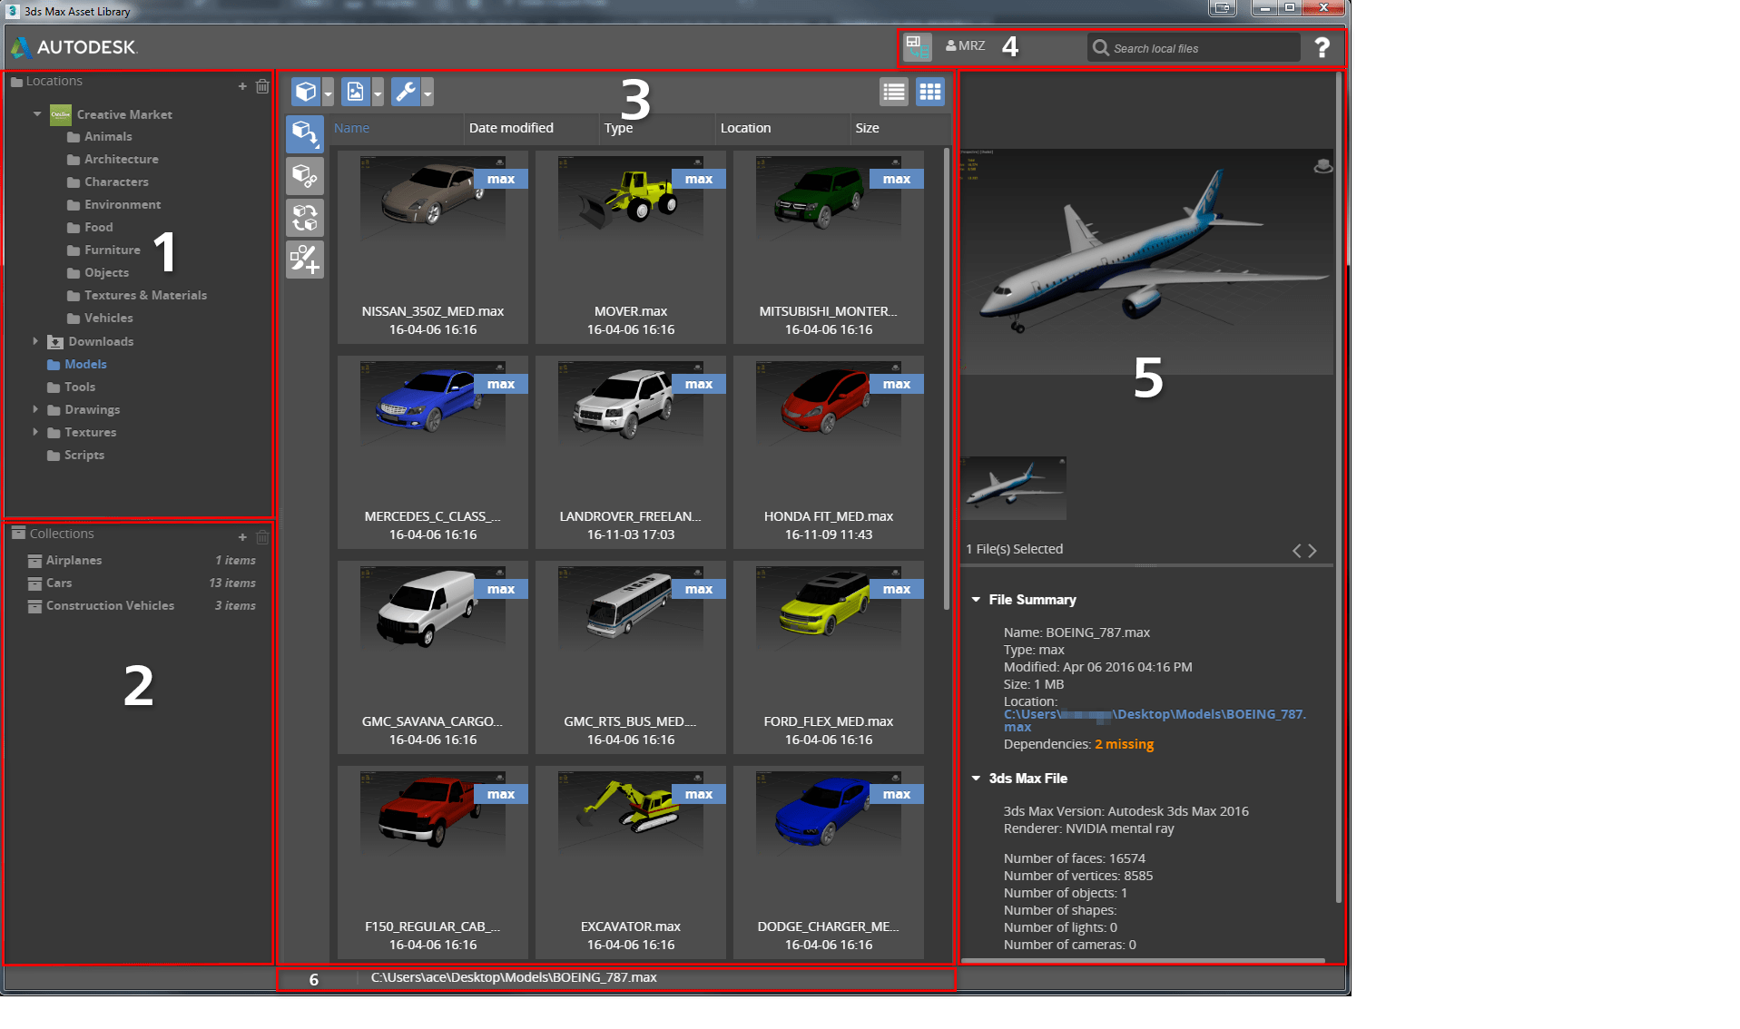Show next preview with right chevron
Image resolution: width=1740 pixels, height=1029 pixels.
(1312, 551)
